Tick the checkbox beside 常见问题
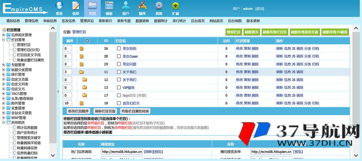This screenshot has width=362, height=161. [119, 64]
